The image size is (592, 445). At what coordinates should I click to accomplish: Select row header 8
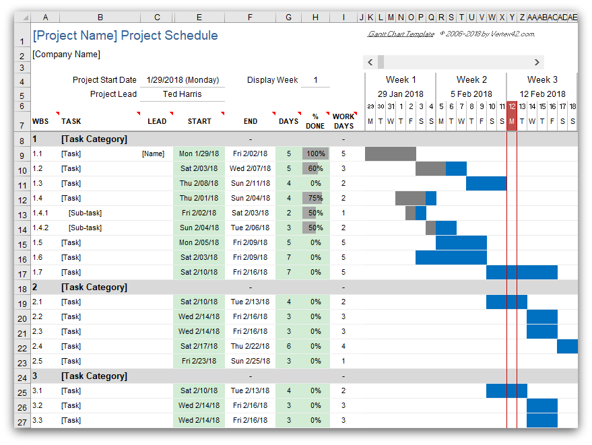[x=22, y=141]
